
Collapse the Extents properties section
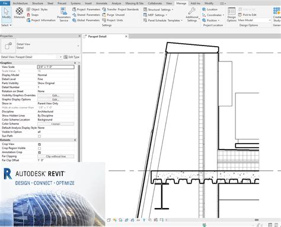(75, 140)
